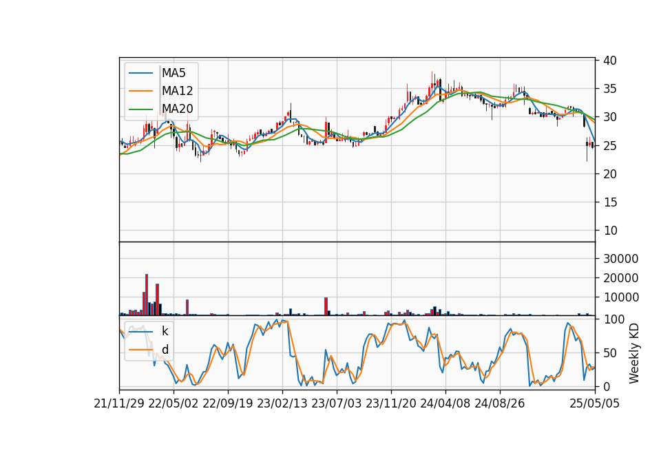Click the orange MA12 legend line swatch
This screenshot has height=475, width=661.
click(140, 91)
